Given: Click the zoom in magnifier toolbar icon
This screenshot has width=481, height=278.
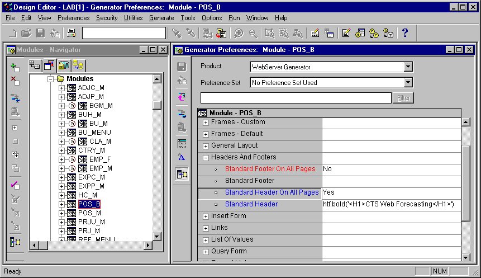Looking at the screenshot, I should tap(239, 33).
